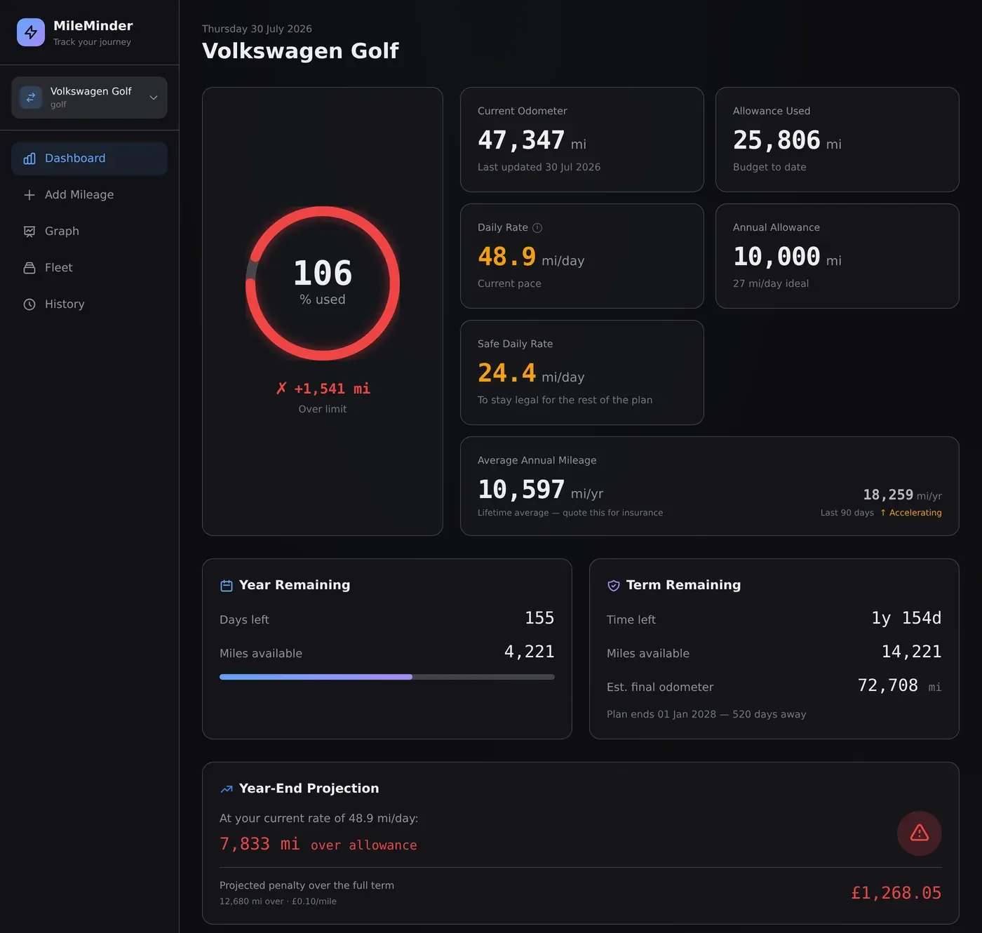Click the Year Remaining calendar icon
The image size is (982, 933).
(227, 586)
